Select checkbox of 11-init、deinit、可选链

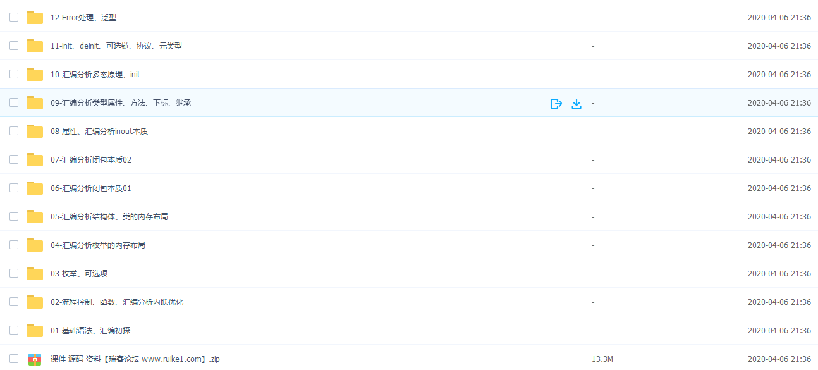click(x=14, y=46)
